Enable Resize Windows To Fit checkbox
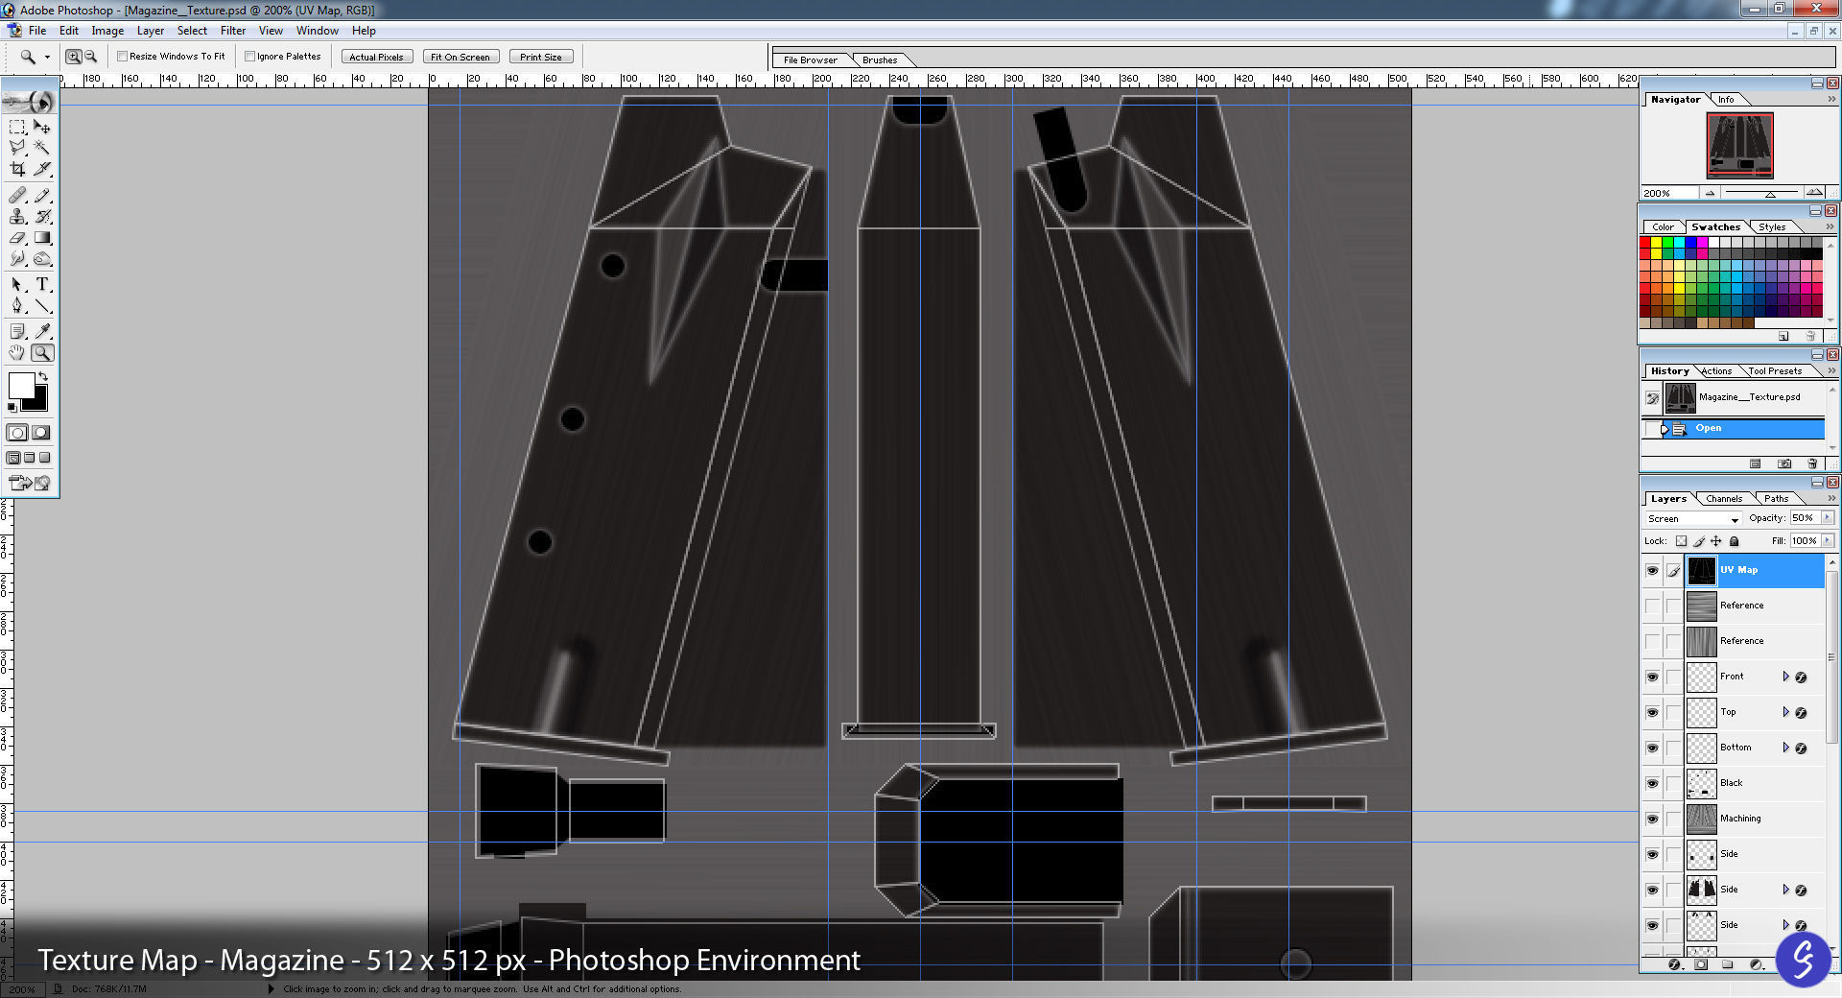The image size is (1842, 998). pyautogui.click(x=123, y=57)
